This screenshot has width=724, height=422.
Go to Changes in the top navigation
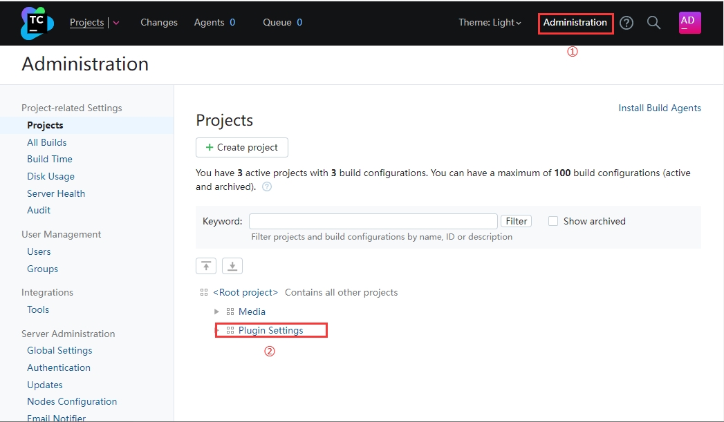click(x=159, y=23)
